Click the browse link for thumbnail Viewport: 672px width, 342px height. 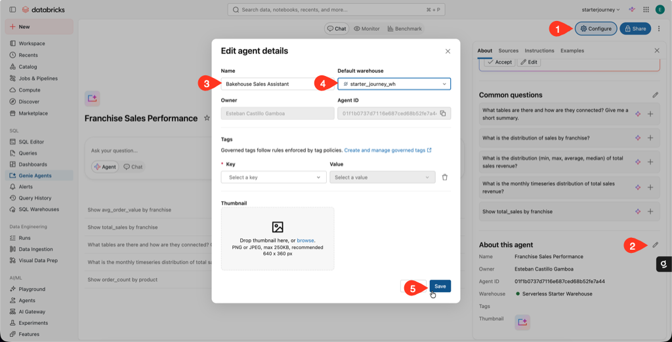306,240
